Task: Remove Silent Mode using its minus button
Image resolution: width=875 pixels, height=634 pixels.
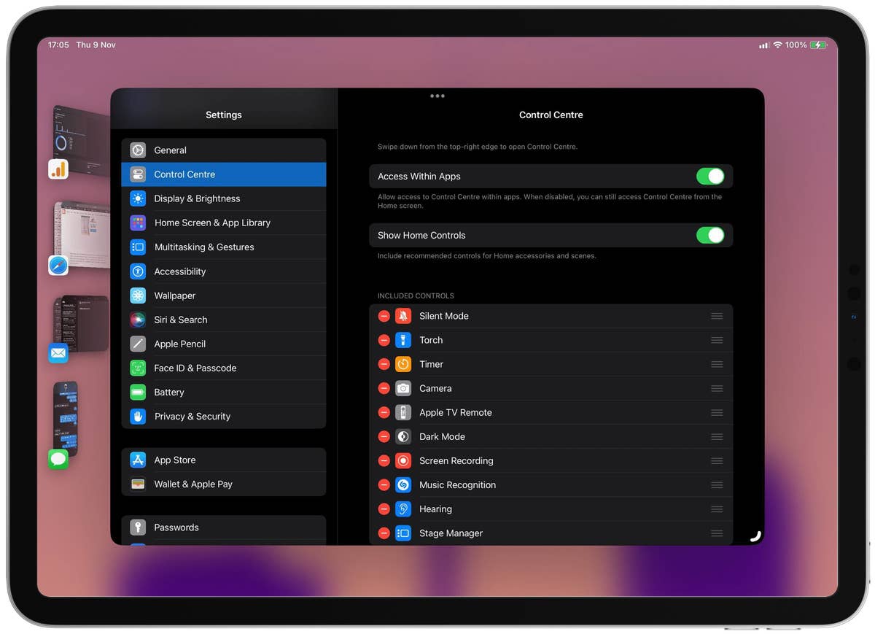Action: (384, 315)
